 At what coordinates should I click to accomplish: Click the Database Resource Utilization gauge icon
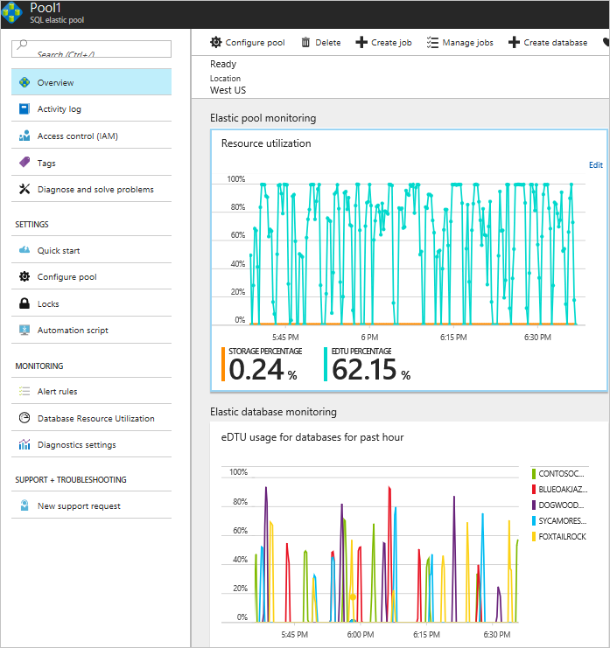point(25,418)
